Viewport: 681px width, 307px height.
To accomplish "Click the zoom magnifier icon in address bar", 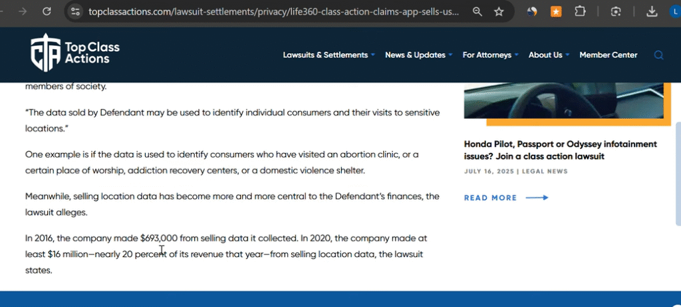I will [x=477, y=11].
